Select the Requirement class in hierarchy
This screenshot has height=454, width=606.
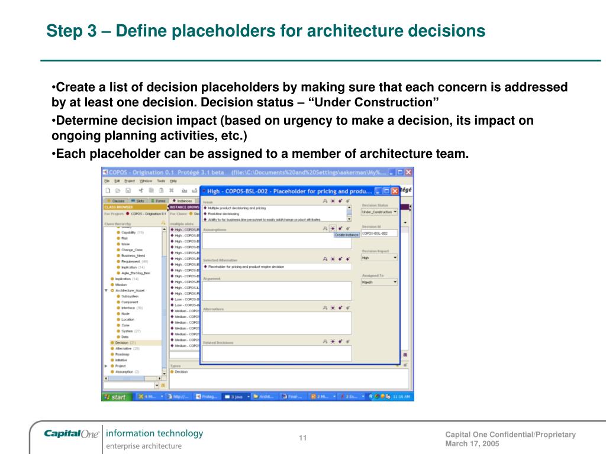pyautogui.click(x=132, y=261)
